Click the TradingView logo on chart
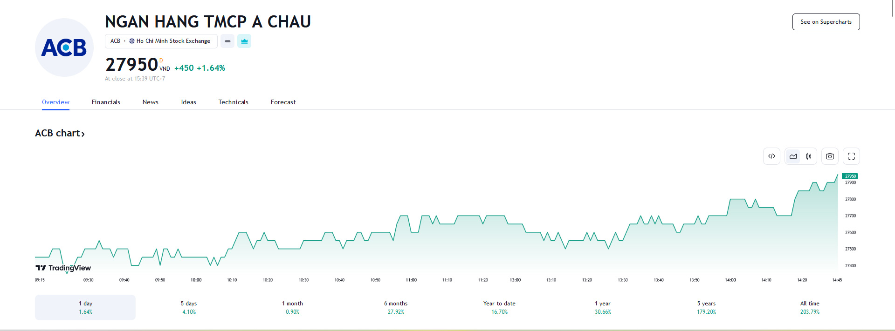 pyautogui.click(x=63, y=268)
